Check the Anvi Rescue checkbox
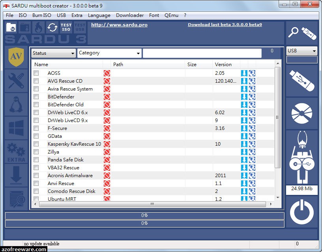 pos(36,183)
